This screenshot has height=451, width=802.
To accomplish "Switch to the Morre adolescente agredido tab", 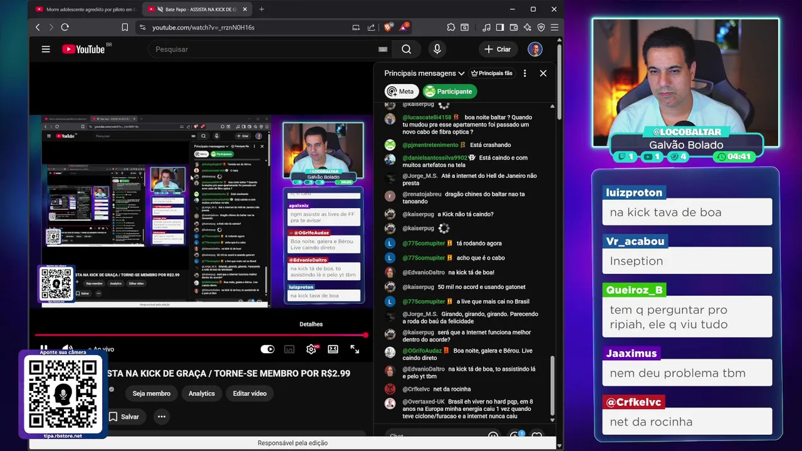I will coord(85,9).
